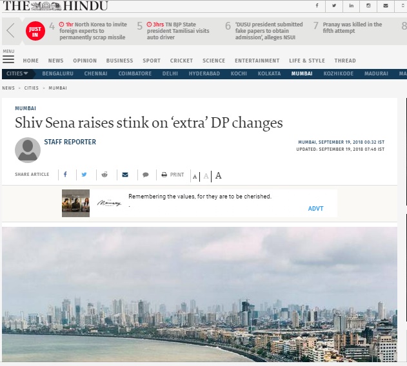
Task: Select the smallest font size A
Action: click(195, 177)
